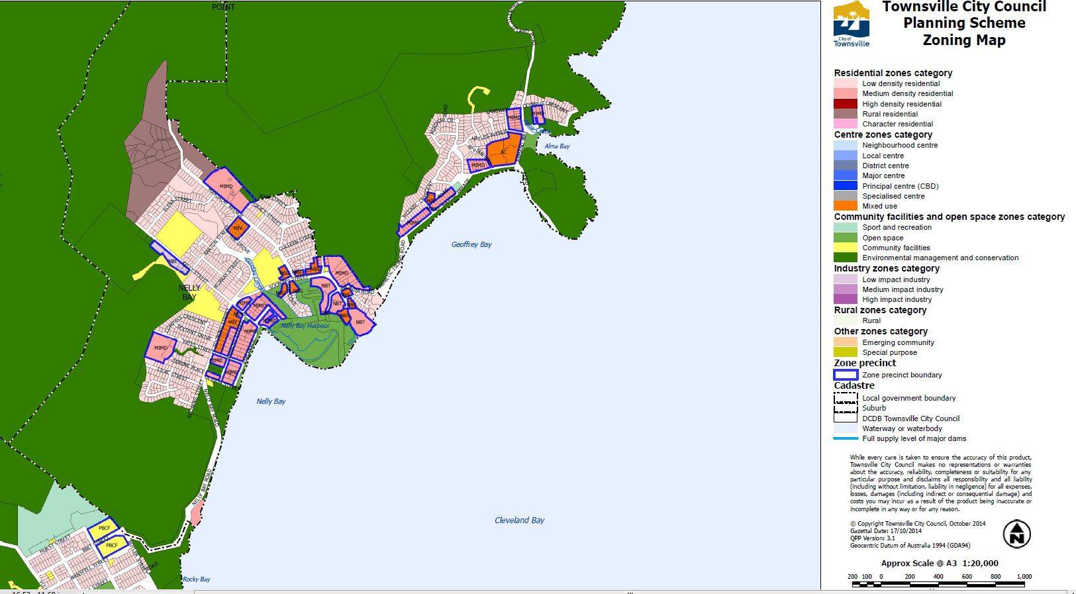Click the Sport and recreation swatch
Image resolution: width=1076 pixels, height=594 pixels.
pyautogui.click(x=846, y=227)
